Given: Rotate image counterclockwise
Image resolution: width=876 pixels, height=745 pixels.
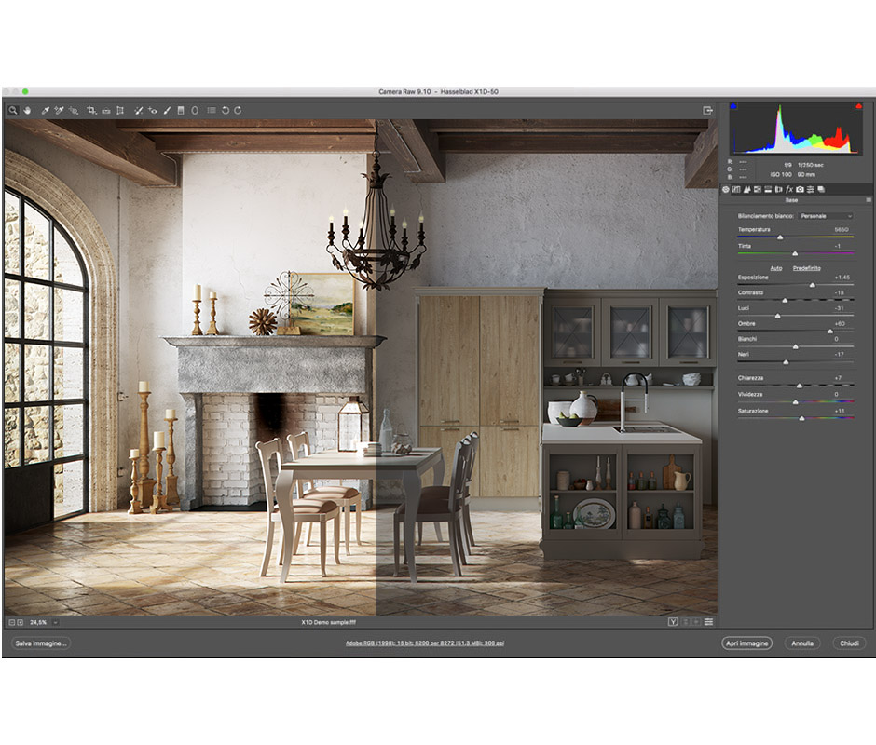Looking at the screenshot, I should point(225,110).
